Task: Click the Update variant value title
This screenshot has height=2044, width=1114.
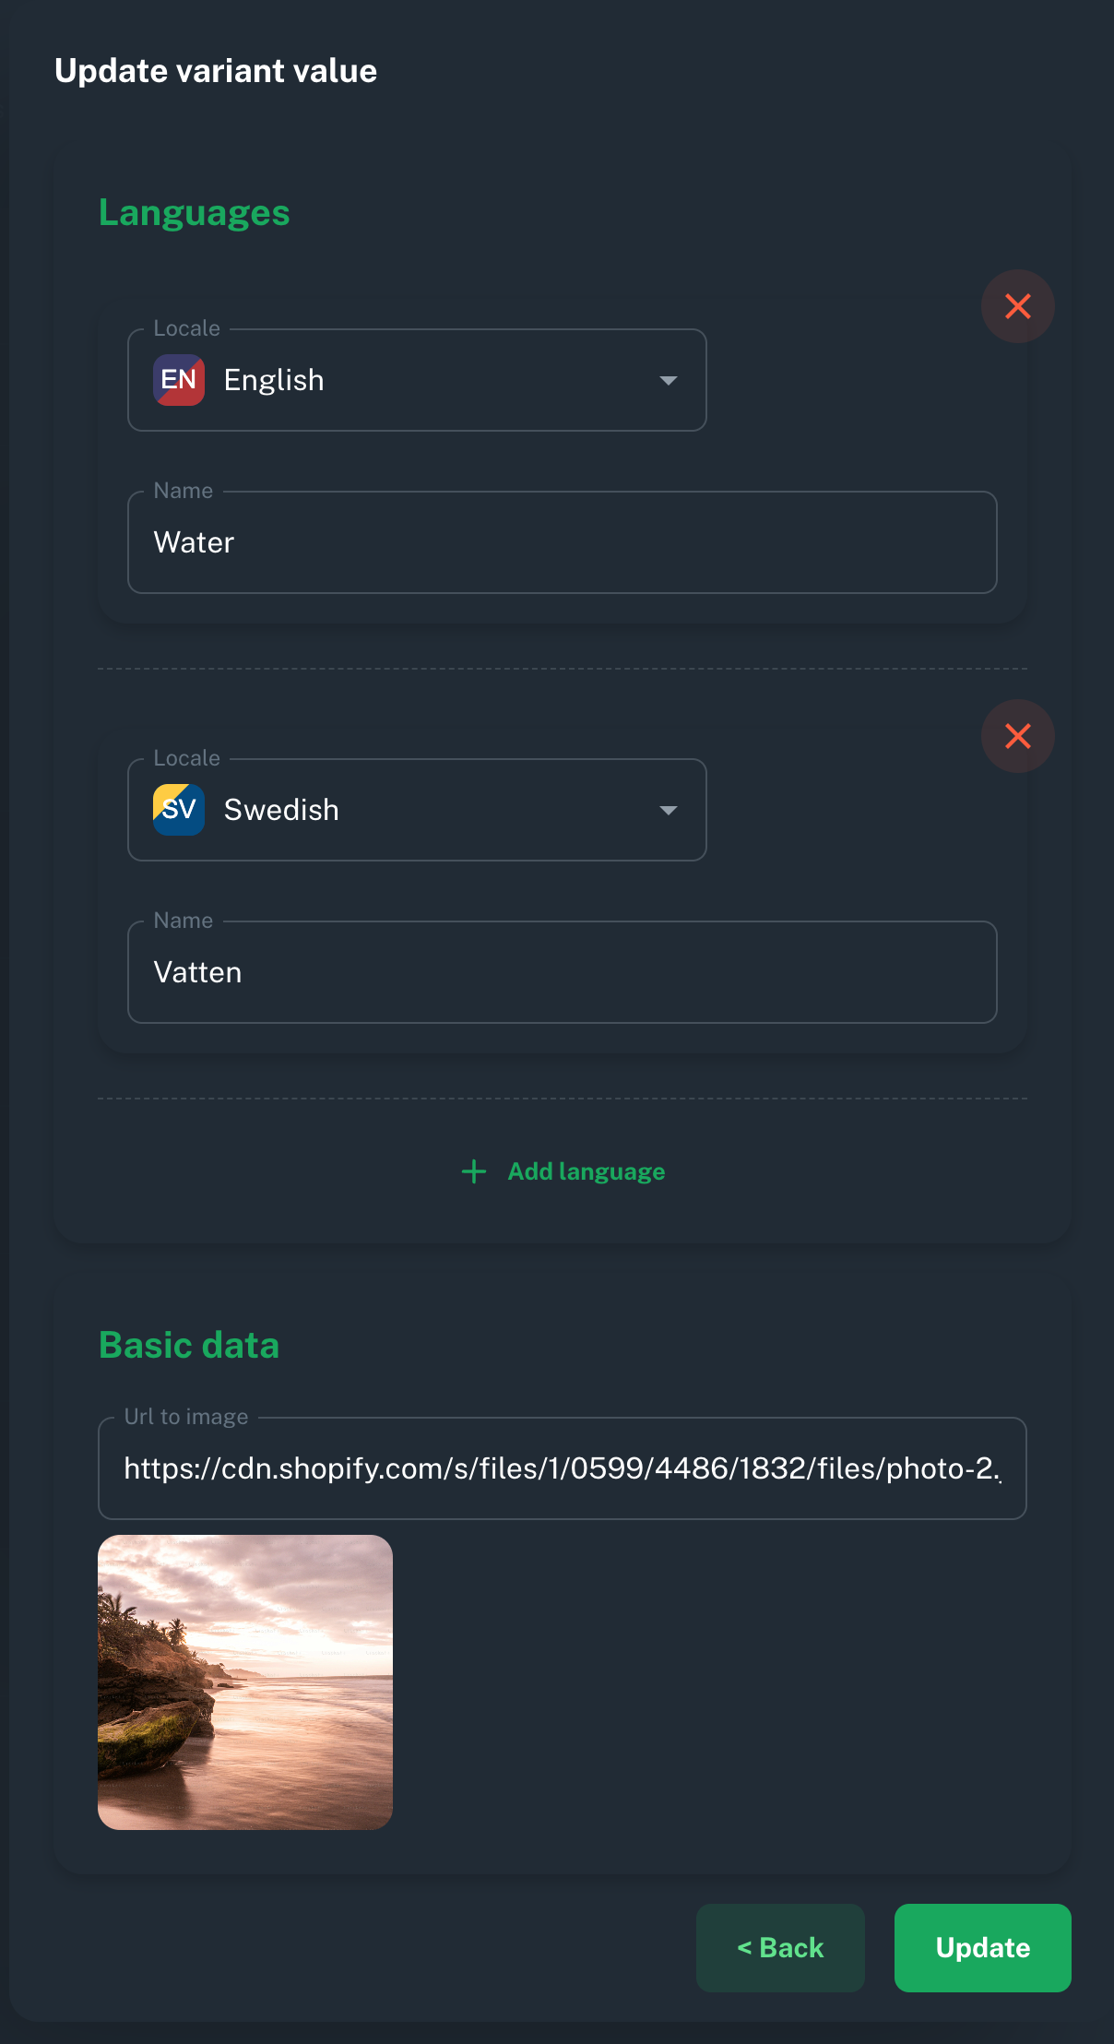Action: [x=216, y=71]
